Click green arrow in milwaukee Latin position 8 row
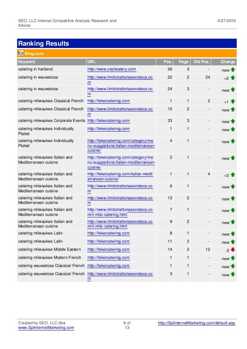Viewport: 247px width, 349px height. pyautogui.click(x=233, y=234)
